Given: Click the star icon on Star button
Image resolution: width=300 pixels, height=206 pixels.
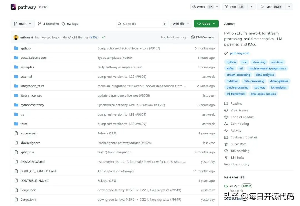Looking at the screenshot, I should tap(262, 7).
